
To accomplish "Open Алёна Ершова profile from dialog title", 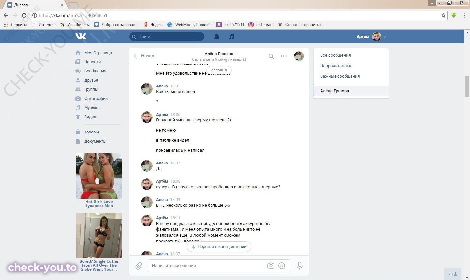I will [219, 54].
